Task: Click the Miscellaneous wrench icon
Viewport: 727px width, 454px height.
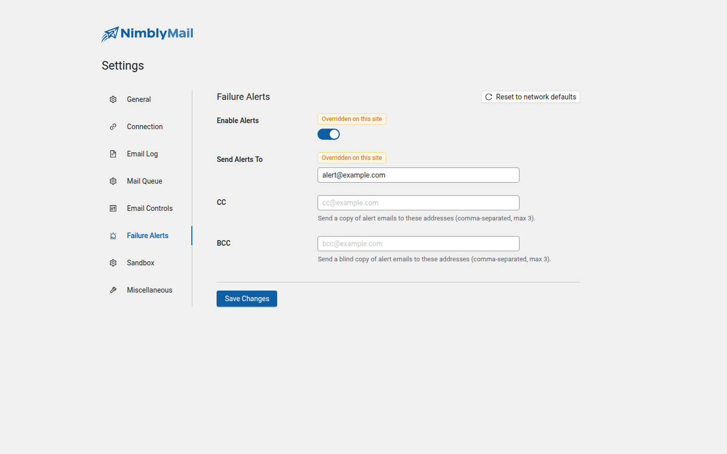Action: (x=113, y=290)
